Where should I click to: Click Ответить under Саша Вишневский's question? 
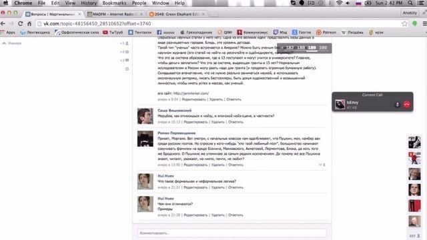(236, 122)
